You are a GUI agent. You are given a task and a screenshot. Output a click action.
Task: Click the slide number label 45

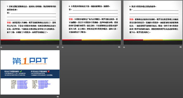[181, 47]
